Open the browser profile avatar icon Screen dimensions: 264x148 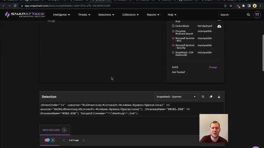(x=255, y=6)
